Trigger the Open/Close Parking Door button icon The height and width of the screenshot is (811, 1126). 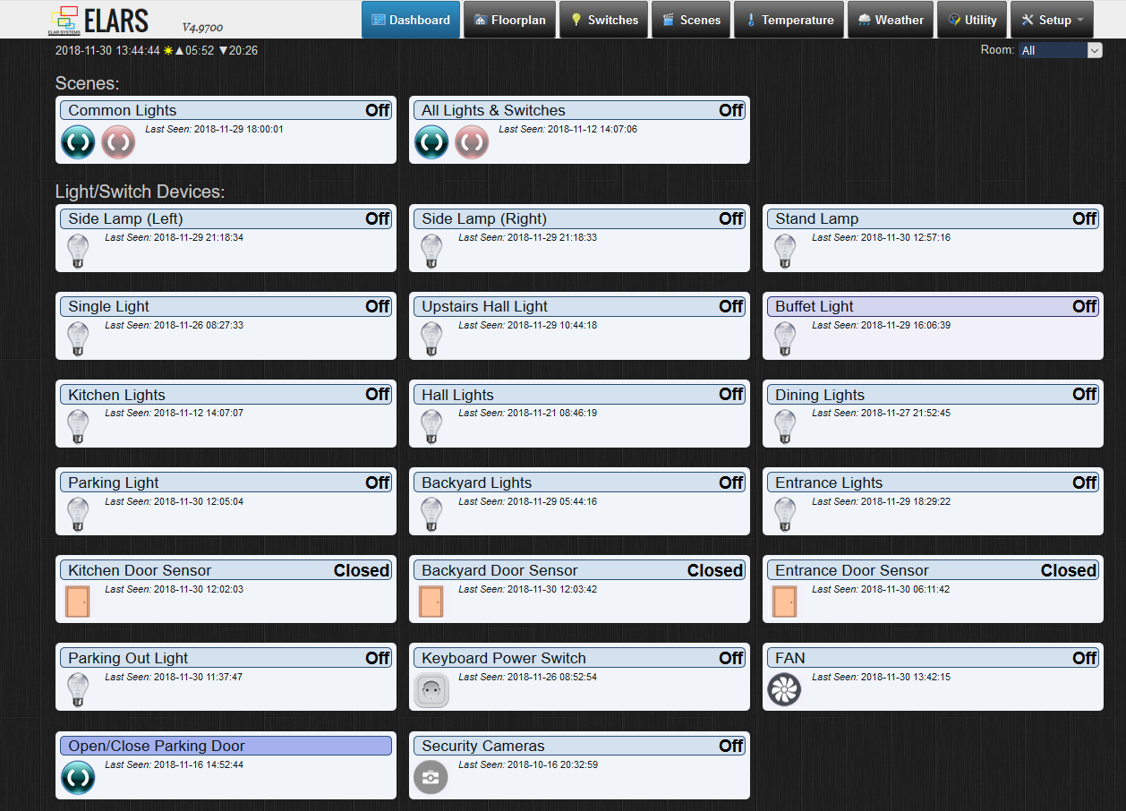point(78,778)
